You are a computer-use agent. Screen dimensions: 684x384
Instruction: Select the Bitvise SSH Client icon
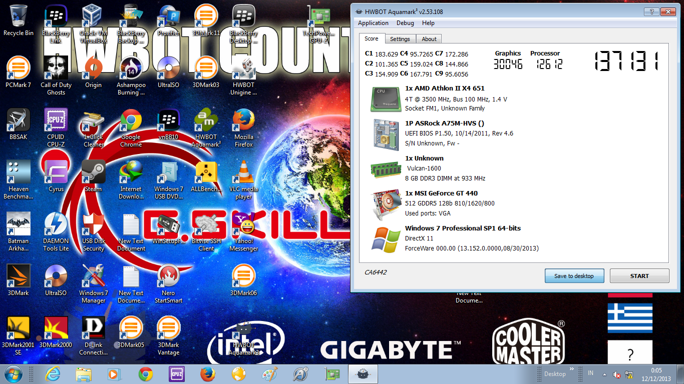point(206,231)
